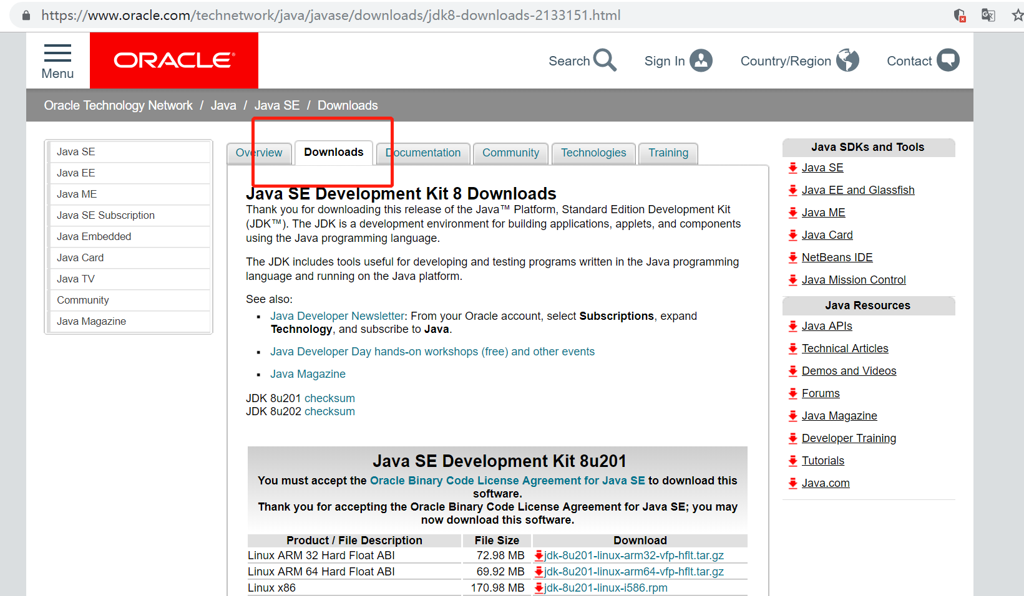The width and height of the screenshot is (1024, 596).
Task: Switch to the Community tab
Action: pos(510,153)
